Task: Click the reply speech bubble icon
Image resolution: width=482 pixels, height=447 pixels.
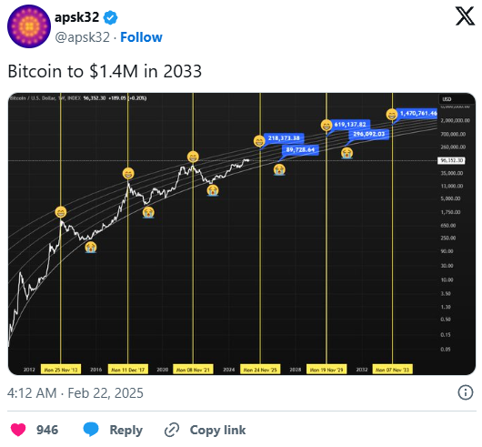Action: point(91,429)
